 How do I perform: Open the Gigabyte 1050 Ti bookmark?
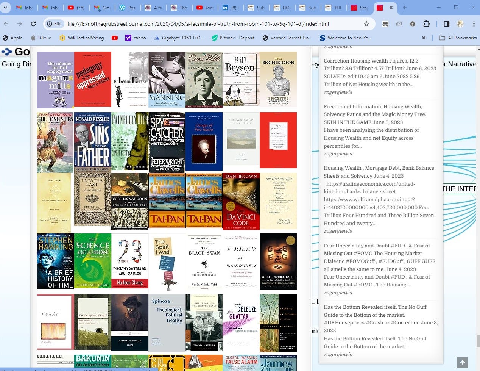pos(179,38)
